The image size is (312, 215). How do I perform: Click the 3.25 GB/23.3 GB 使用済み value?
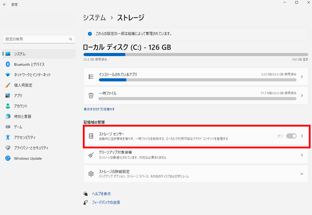pyautogui.click(x=279, y=74)
